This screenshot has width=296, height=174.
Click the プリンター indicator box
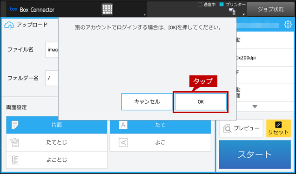[x=222, y=4]
